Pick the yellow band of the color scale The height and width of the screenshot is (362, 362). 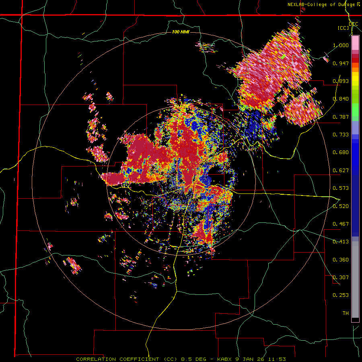pyautogui.click(x=355, y=79)
